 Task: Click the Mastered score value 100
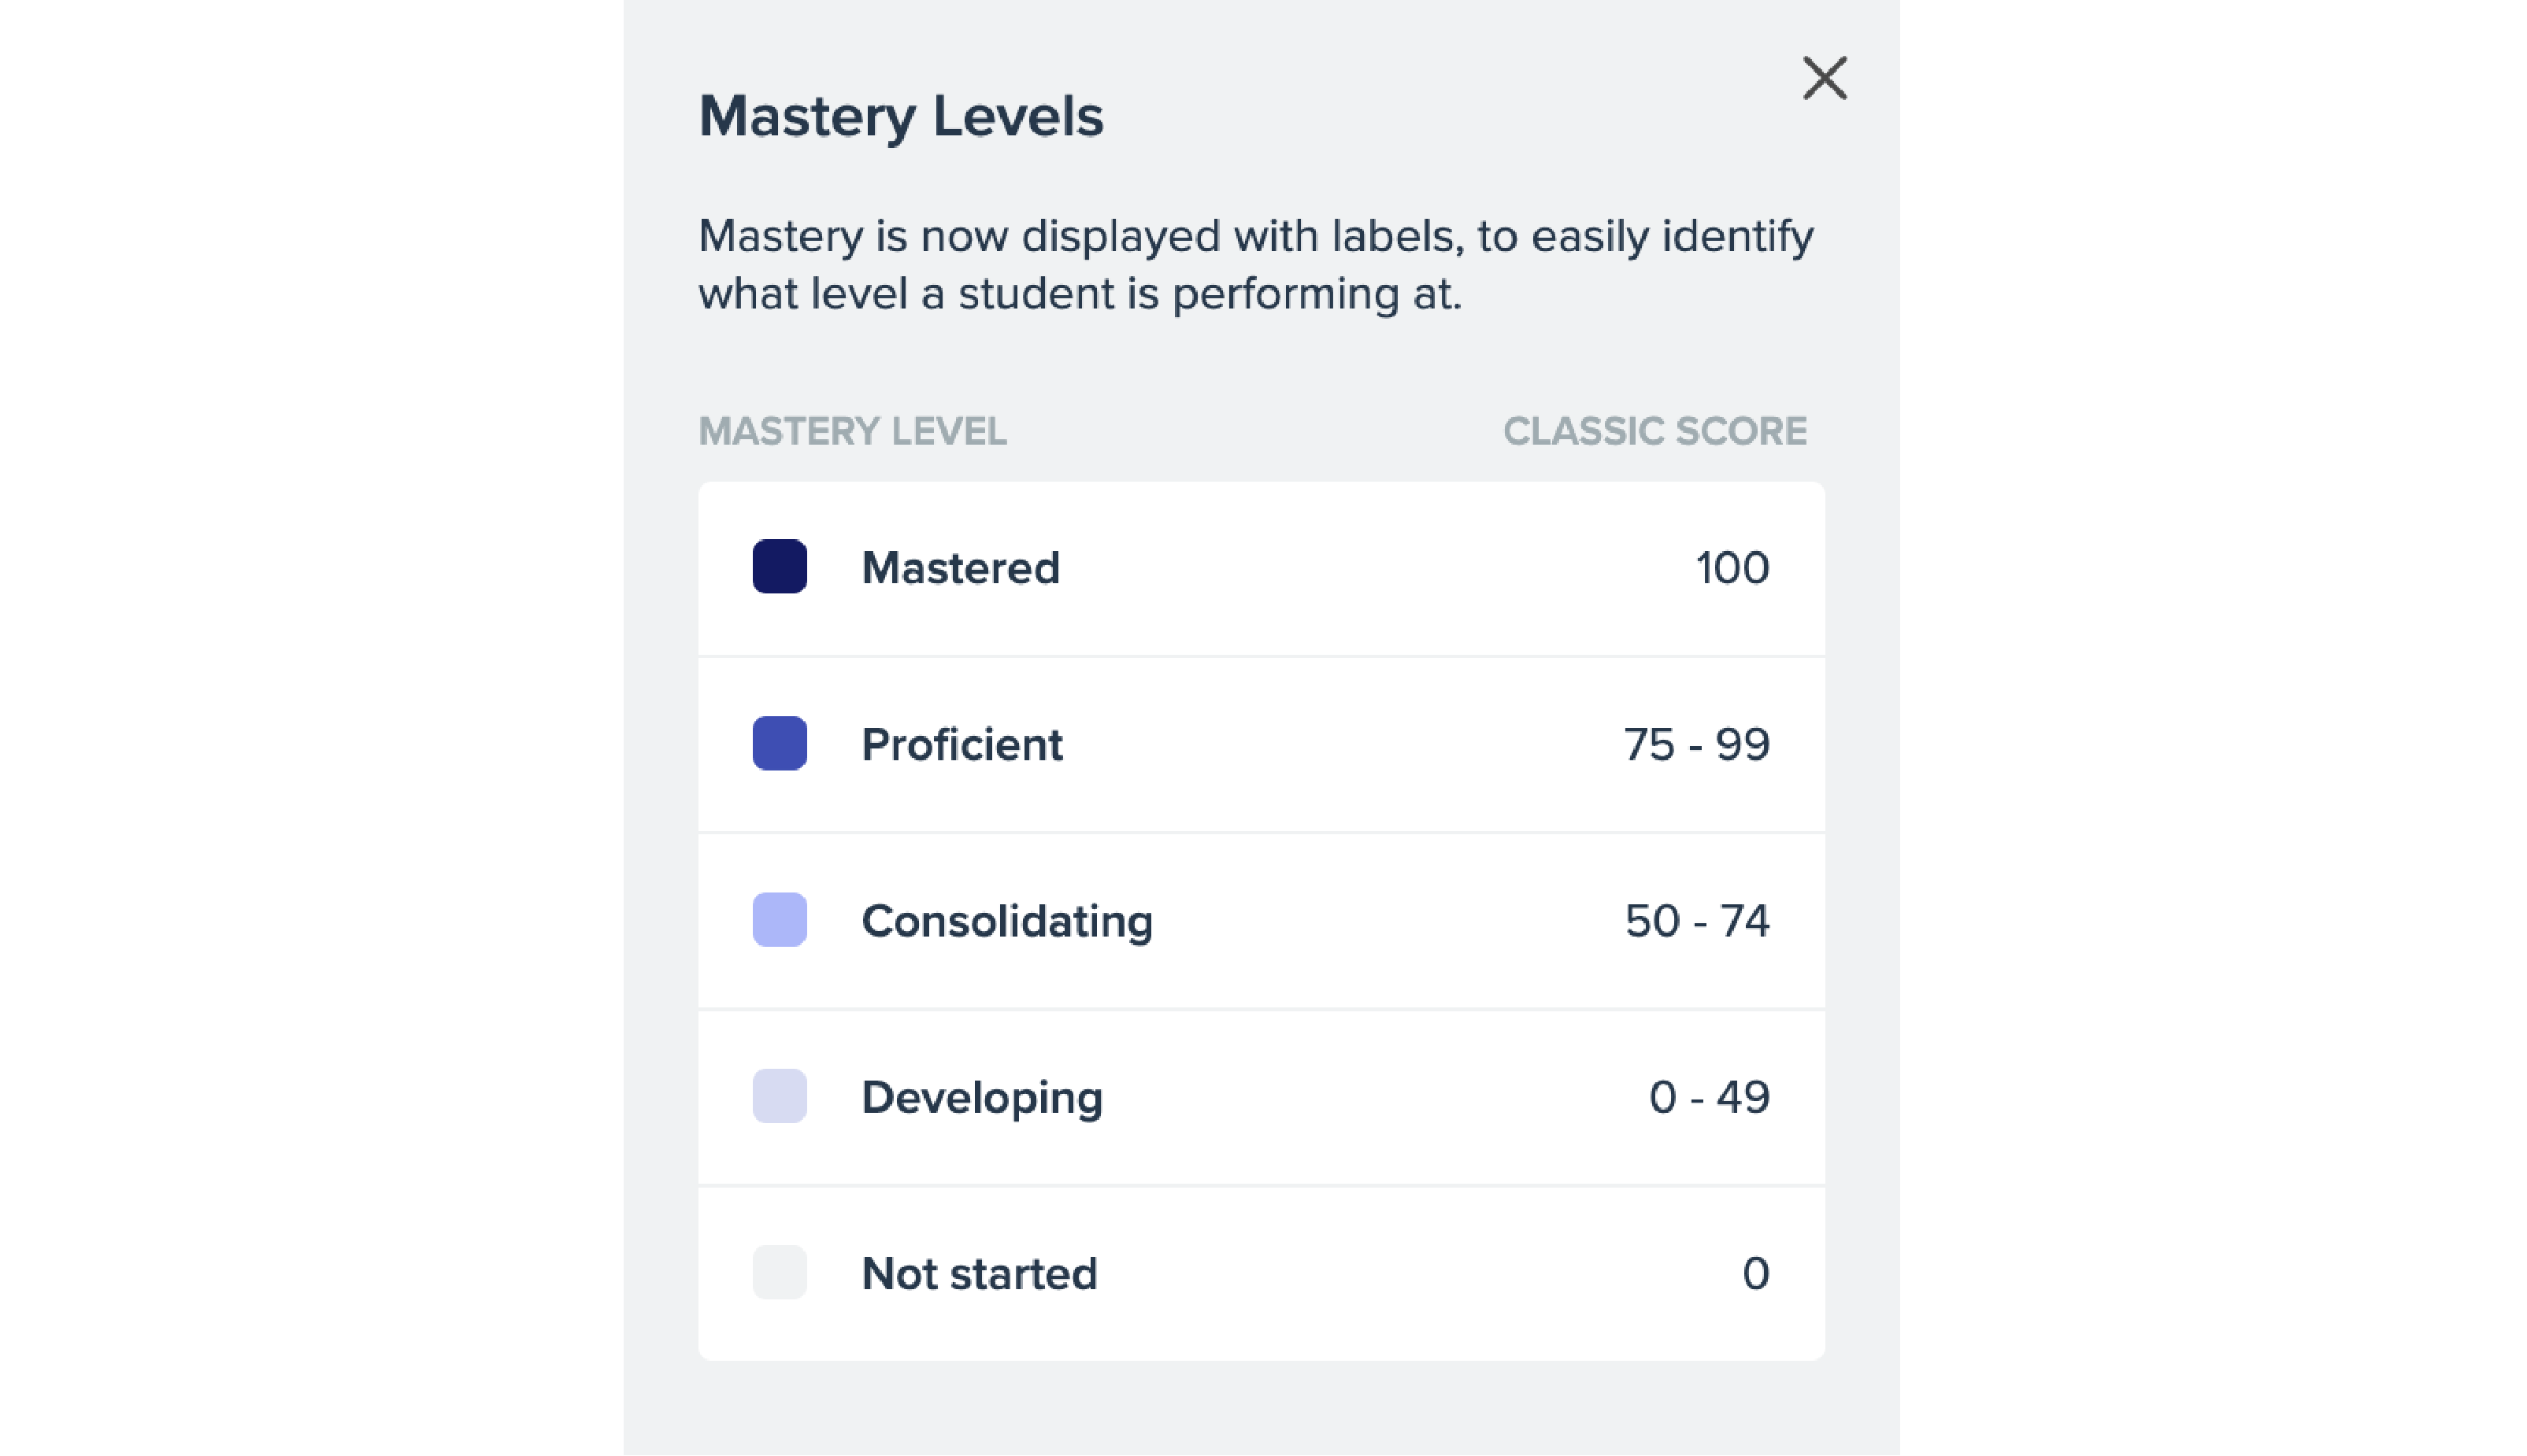(1732, 568)
